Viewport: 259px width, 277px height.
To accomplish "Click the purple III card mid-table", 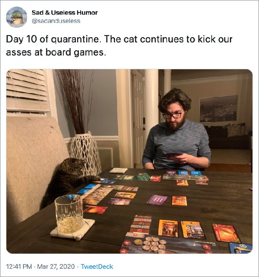I will 157,200.
